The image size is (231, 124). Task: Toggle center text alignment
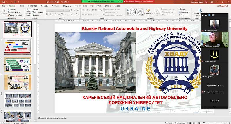click(x=86, y=14)
